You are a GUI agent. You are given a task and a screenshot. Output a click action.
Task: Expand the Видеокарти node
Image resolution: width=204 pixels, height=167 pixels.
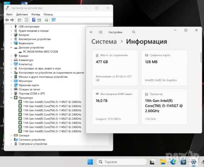11,43
